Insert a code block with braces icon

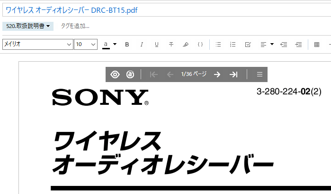pyautogui.click(x=200, y=45)
